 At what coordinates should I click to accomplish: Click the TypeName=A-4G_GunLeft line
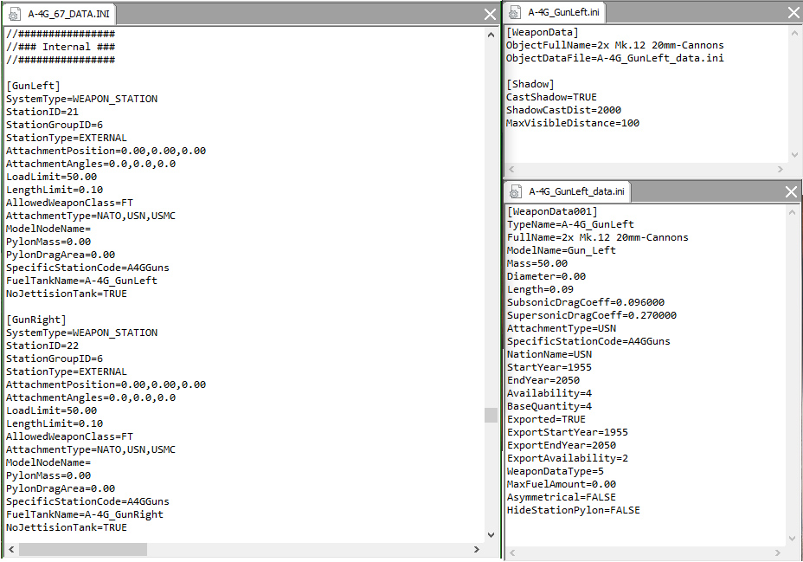coord(570,224)
